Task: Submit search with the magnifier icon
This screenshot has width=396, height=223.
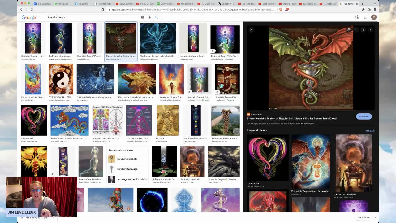Action: point(157,17)
